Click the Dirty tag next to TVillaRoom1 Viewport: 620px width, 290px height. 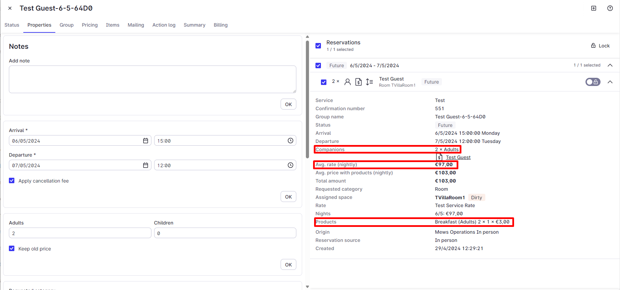(x=476, y=198)
